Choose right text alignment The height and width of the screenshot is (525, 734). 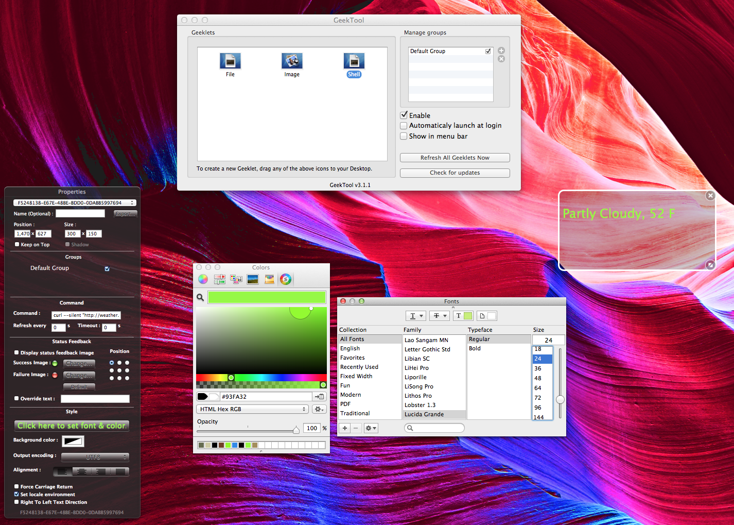tap(101, 471)
